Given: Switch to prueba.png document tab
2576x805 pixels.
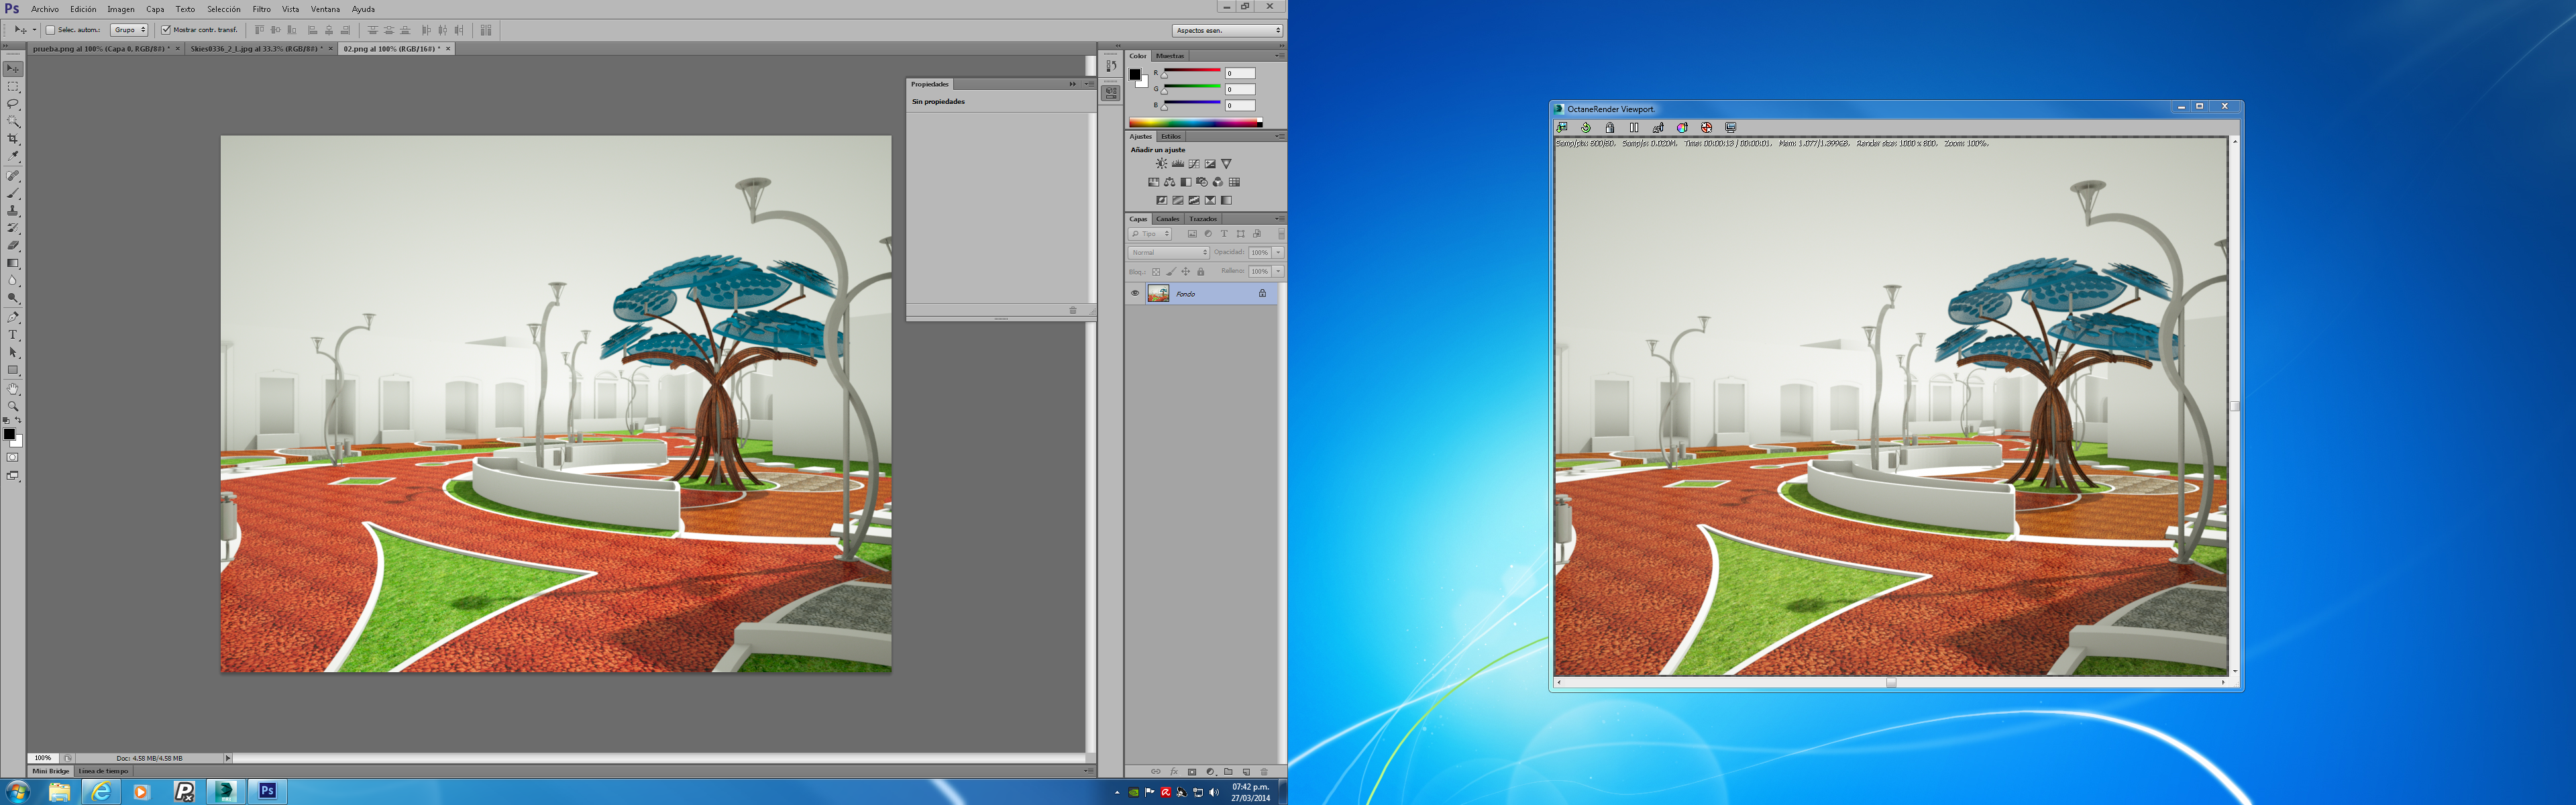Looking at the screenshot, I should (x=100, y=48).
